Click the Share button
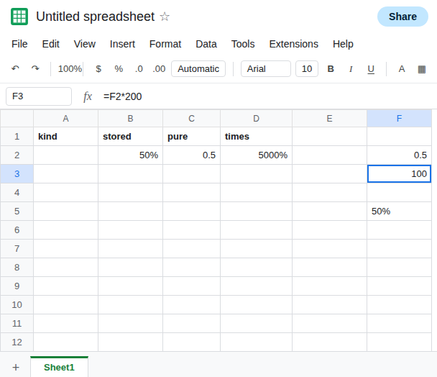 [402, 17]
